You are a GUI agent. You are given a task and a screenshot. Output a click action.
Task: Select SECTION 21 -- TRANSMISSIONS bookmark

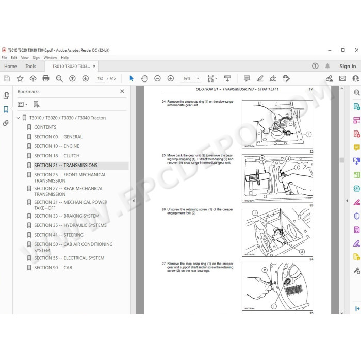tap(66, 166)
